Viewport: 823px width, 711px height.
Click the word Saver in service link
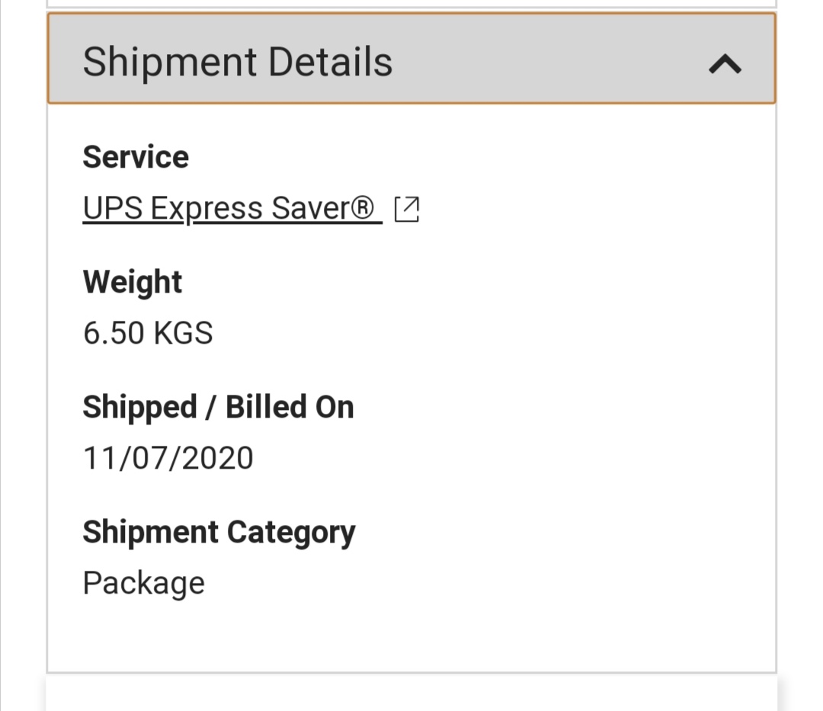pos(310,208)
